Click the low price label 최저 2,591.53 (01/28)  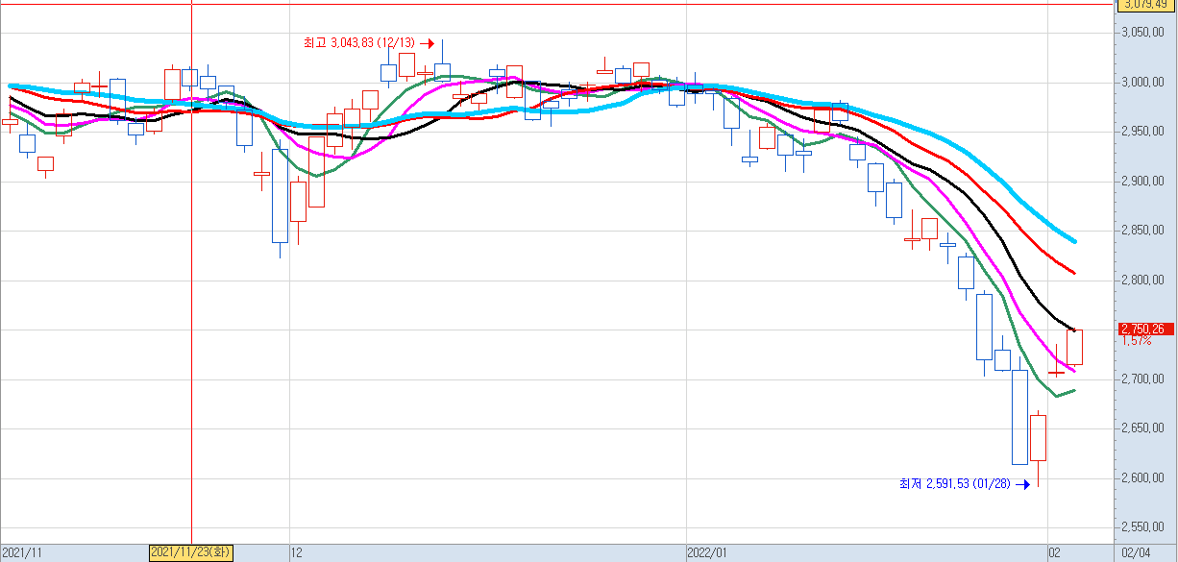(x=954, y=484)
